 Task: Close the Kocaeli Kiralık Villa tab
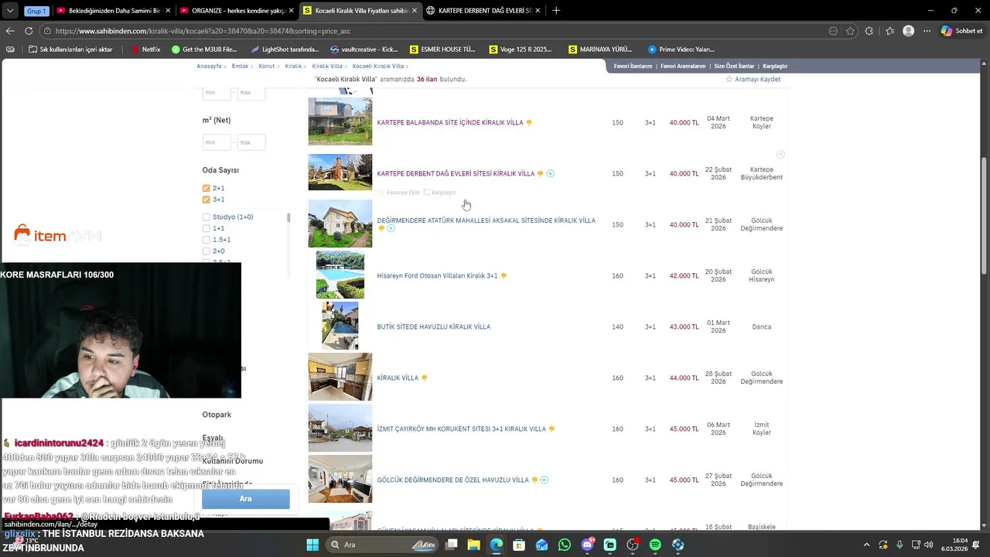[414, 11]
